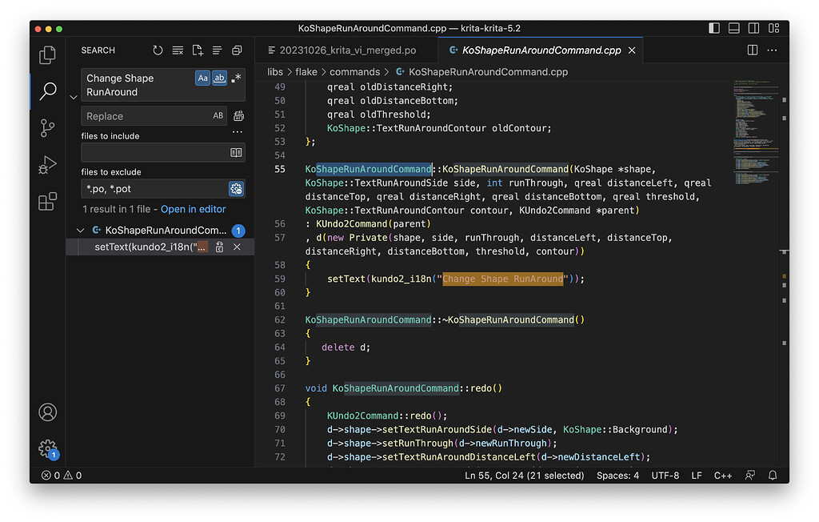Viewport: 819px width, 522px height.
Task: Toggle exclude settings and ignore files
Action: [x=236, y=189]
